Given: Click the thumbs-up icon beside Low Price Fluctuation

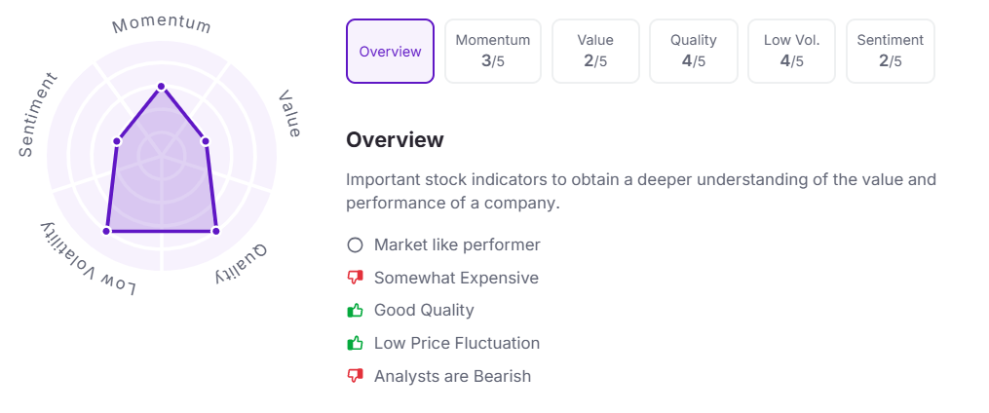Looking at the screenshot, I should [x=355, y=343].
